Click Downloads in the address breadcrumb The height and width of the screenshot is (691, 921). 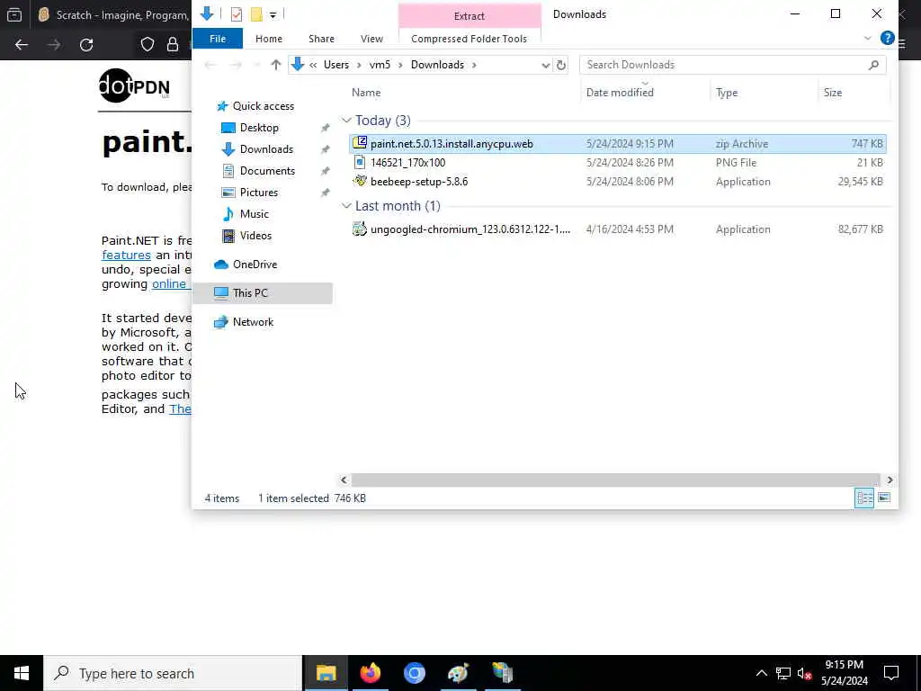[437, 65]
